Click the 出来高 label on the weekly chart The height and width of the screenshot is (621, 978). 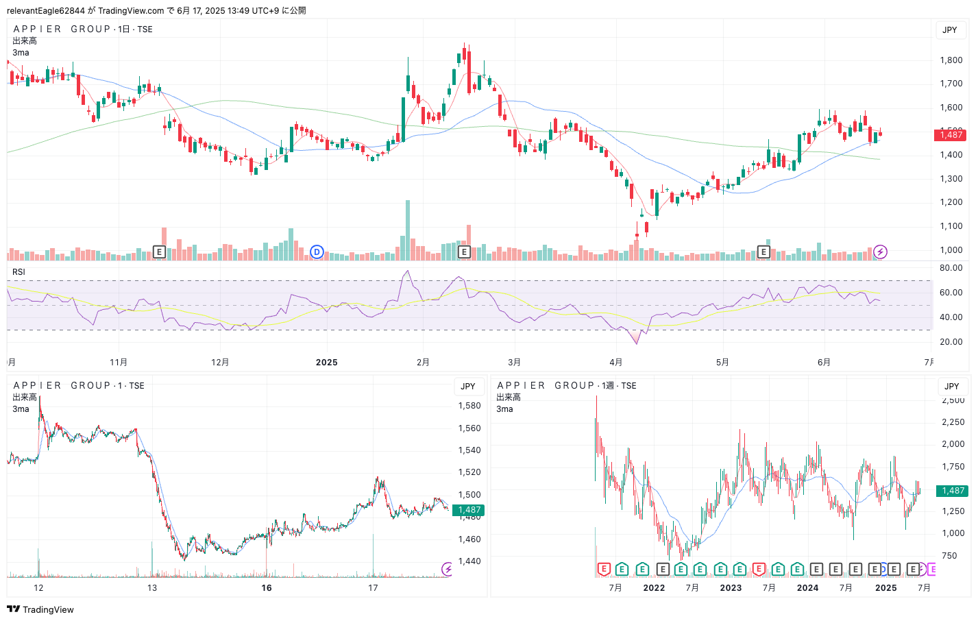tap(509, 397)
